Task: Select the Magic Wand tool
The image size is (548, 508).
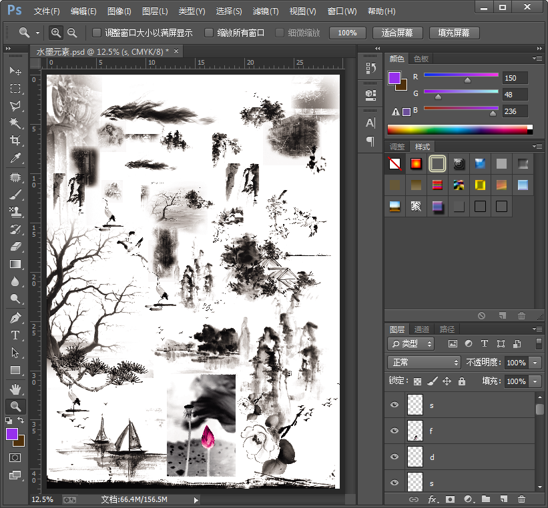Action: point(15,123)
